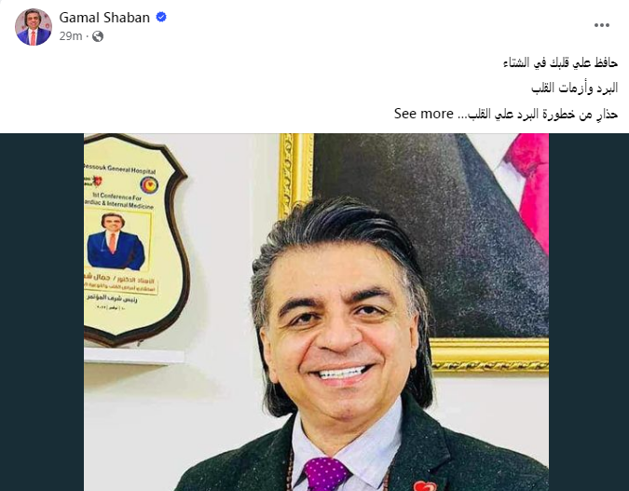Open Gamal Shaban's profile picture avatar
The height and width of the screenshot is (491, 629).
34,27
